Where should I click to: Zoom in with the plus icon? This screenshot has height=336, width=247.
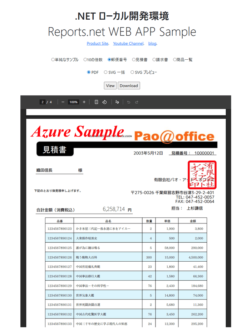[x=84, y=102]
